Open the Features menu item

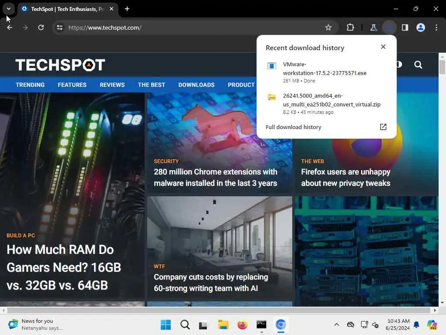[72, 85]
